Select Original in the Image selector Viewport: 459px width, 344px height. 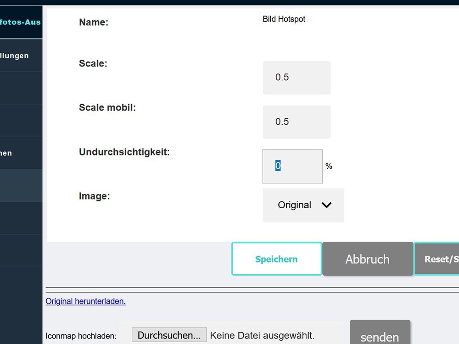(294, 205)
